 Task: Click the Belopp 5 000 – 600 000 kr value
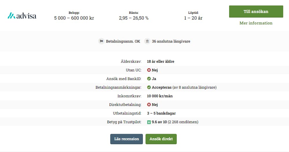(74, 18)
